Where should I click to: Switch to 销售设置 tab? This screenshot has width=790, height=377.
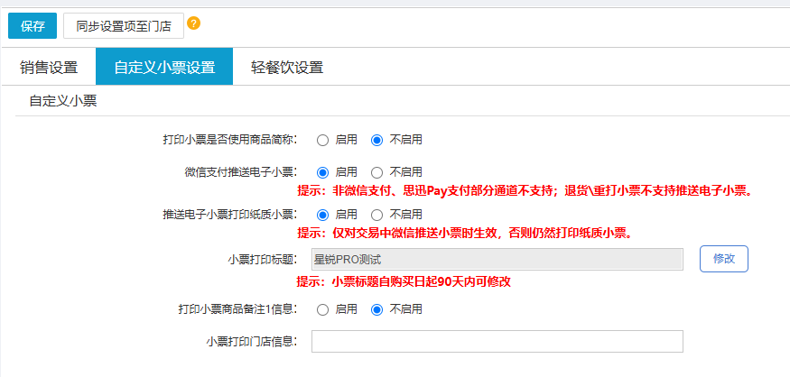coord(49,67)
